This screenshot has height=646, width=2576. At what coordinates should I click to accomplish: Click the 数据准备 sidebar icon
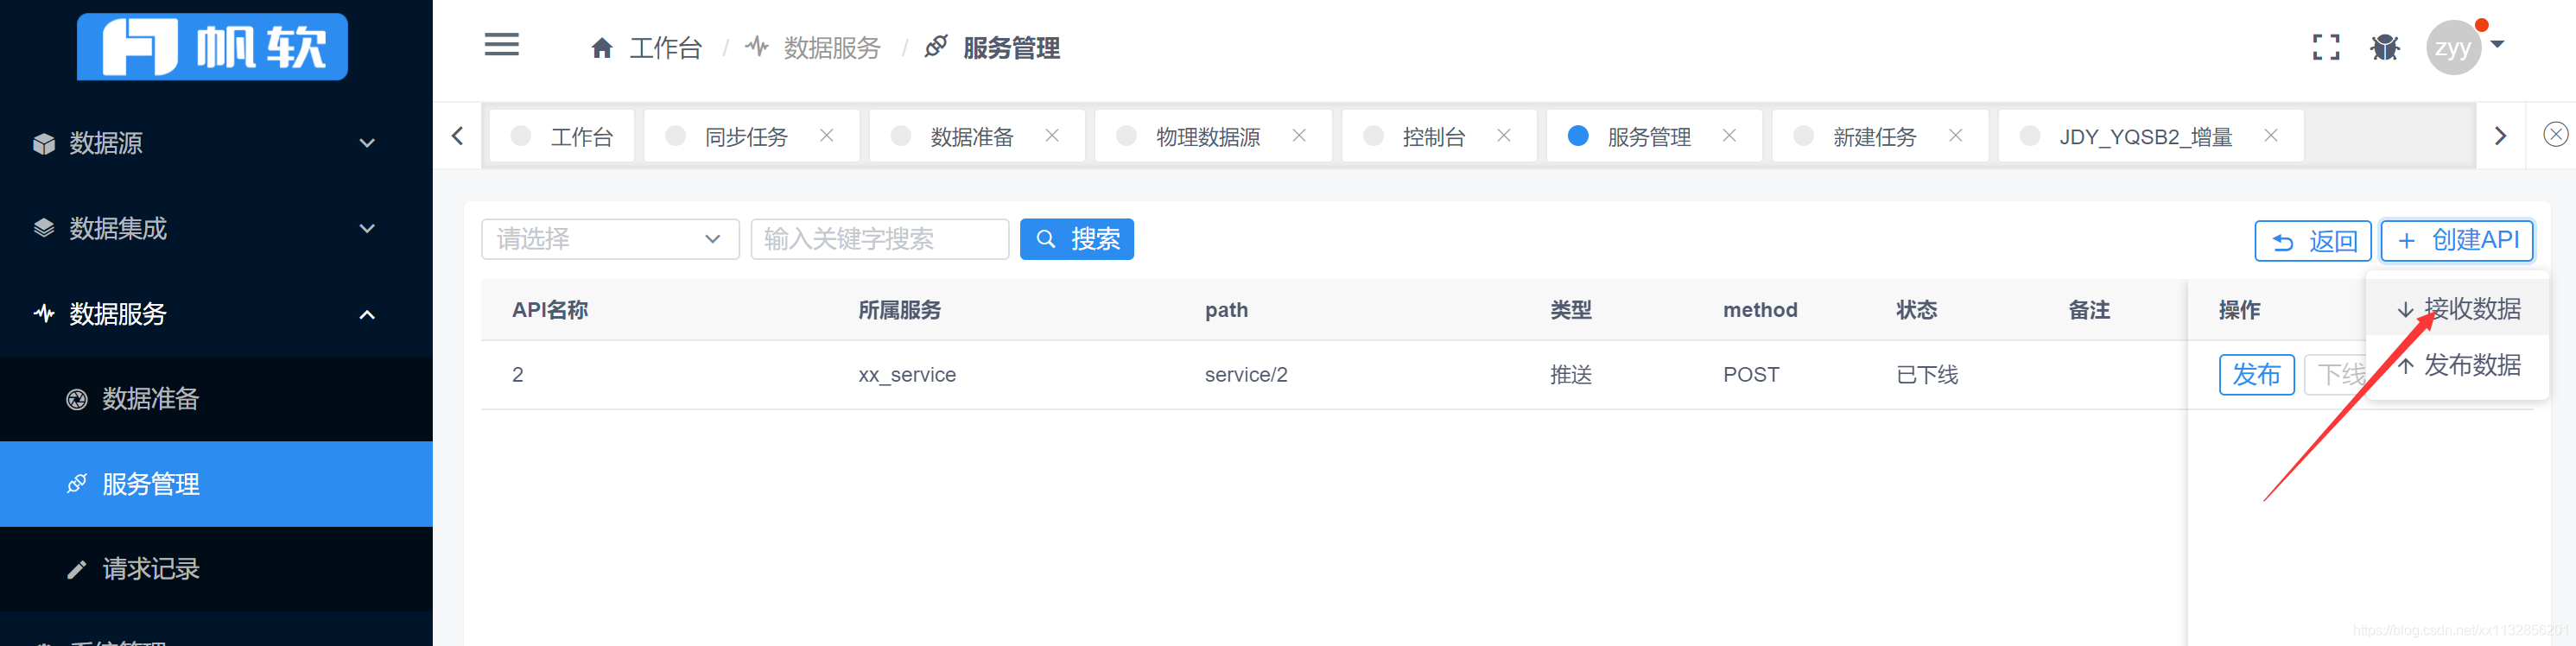77,399
